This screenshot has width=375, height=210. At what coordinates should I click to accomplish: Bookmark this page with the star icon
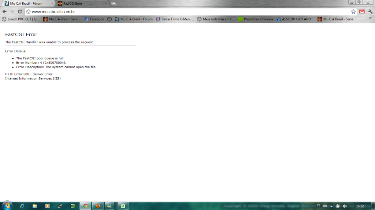(x=353, y=12)
